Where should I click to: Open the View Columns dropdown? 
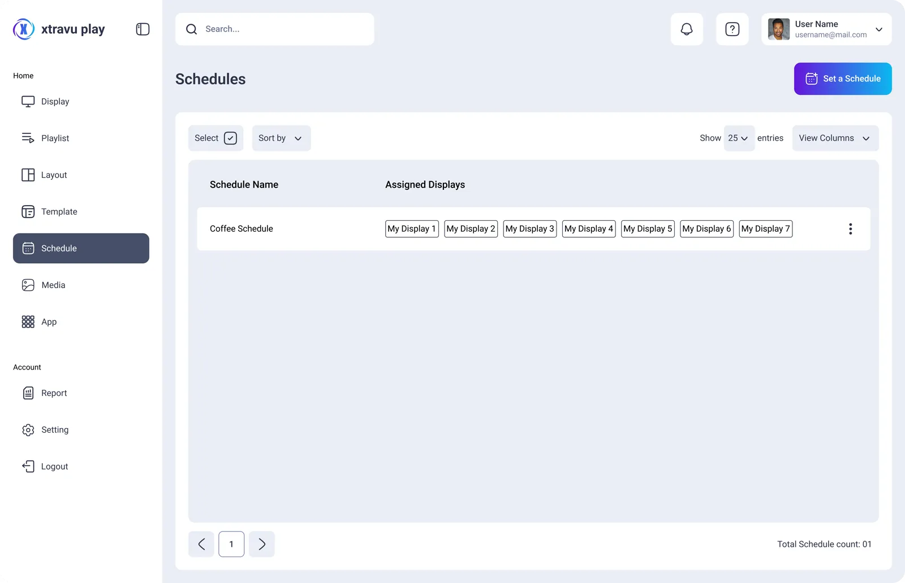[835, 138]
